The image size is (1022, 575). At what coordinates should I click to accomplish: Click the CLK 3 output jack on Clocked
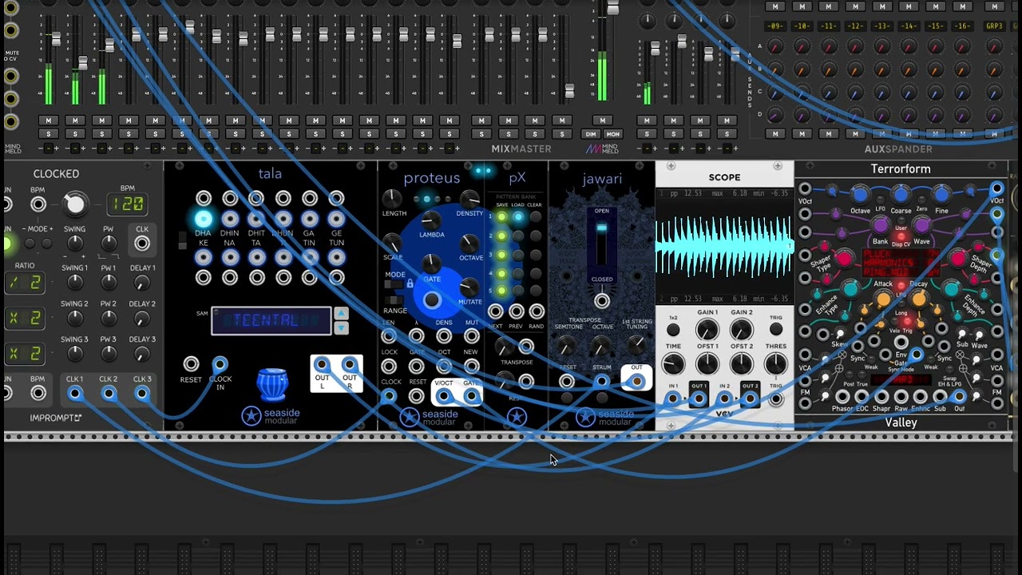click(x=142, y=393)
